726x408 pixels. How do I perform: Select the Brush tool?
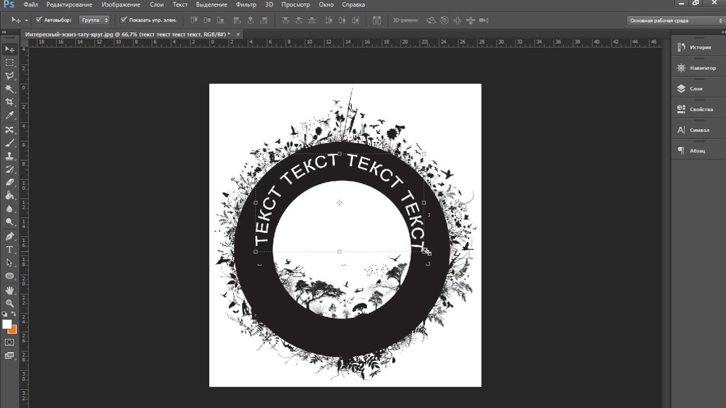pyautogui.click(x=10, y=143)
